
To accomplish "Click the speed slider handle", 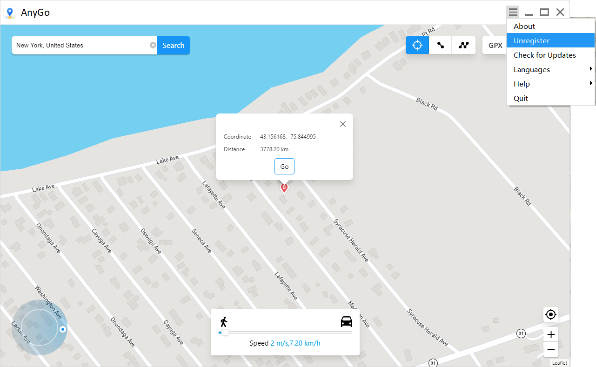I will 225,332.
